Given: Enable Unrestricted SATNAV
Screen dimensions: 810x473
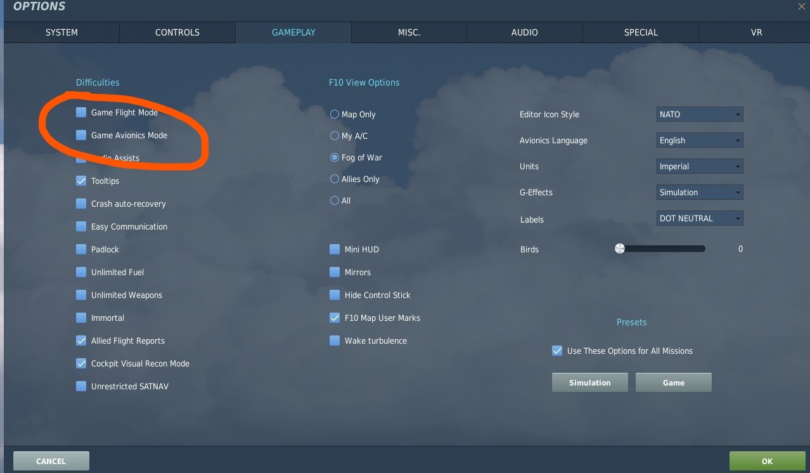Looking at the screenshot, I should click(x=81, y=386).
